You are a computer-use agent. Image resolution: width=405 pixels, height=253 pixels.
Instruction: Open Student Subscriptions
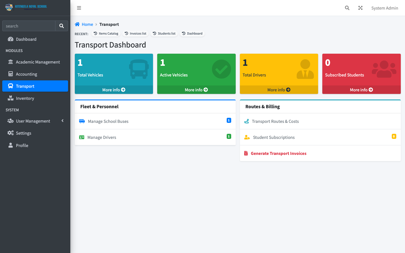[x=320, y=137]
